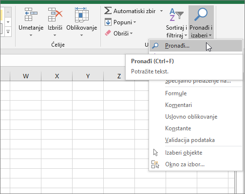Image resolution: width=245 pixels, height=194 pixels.
Task: Click the Popuni fill down icon
Action: pyautogui.click(x=108, y=22)
